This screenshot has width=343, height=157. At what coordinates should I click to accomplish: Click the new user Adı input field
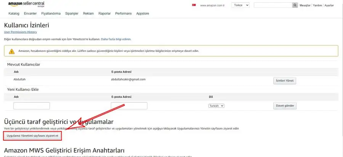(32, 106)
